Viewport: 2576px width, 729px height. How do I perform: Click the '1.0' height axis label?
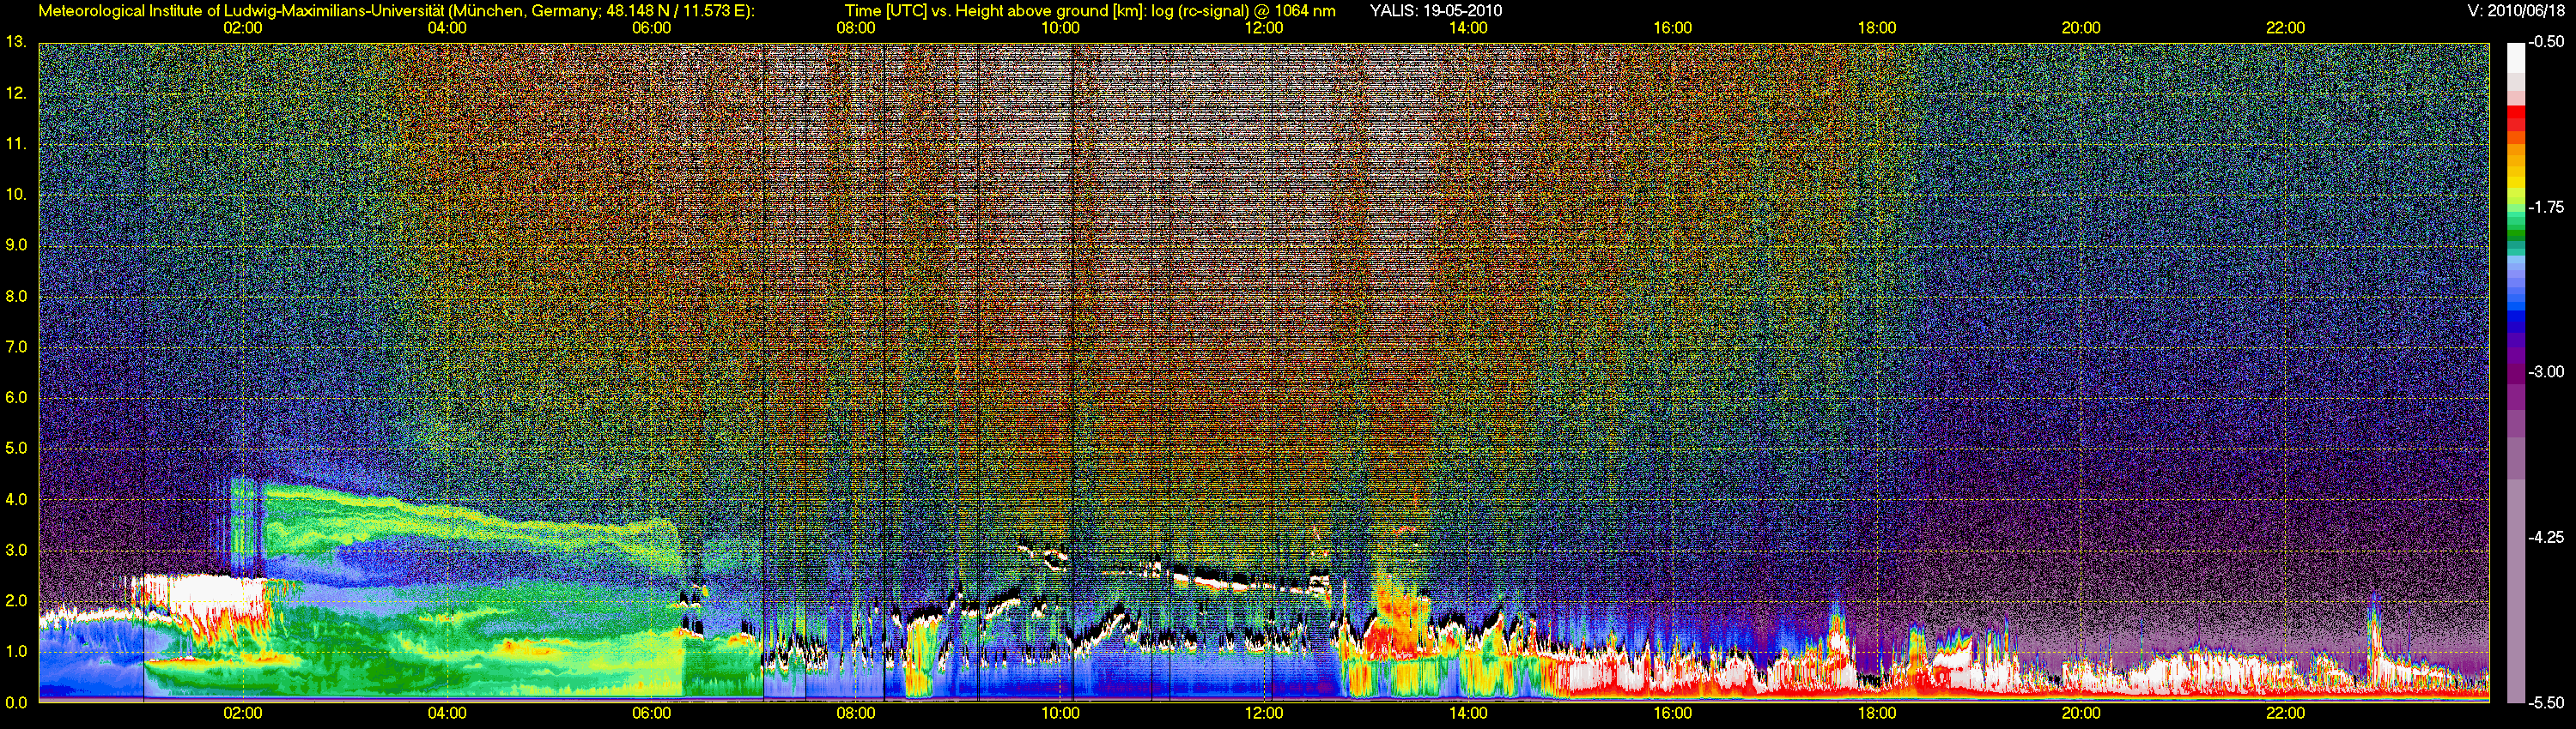tap(16, 651)
